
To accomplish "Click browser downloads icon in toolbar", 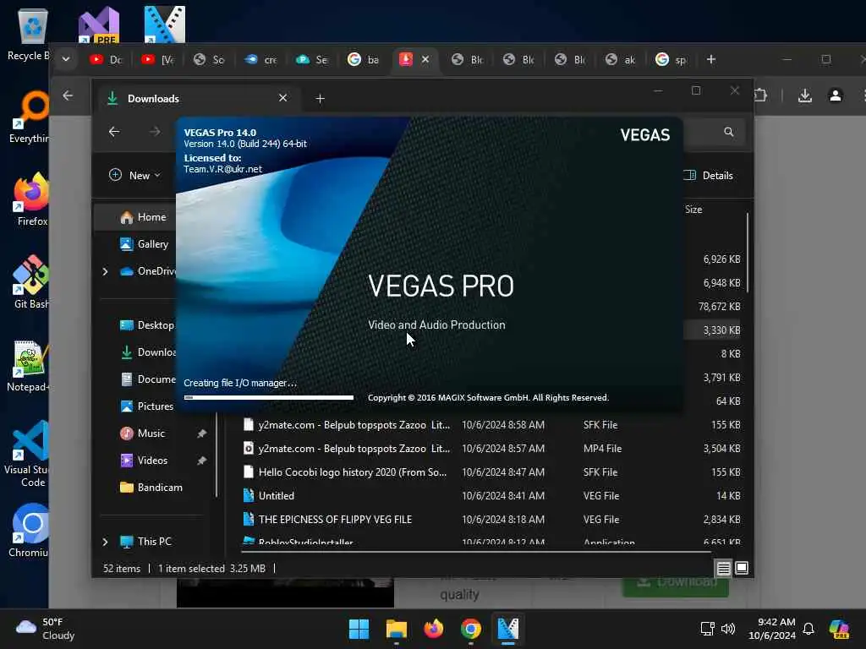I will click(805, 95).
